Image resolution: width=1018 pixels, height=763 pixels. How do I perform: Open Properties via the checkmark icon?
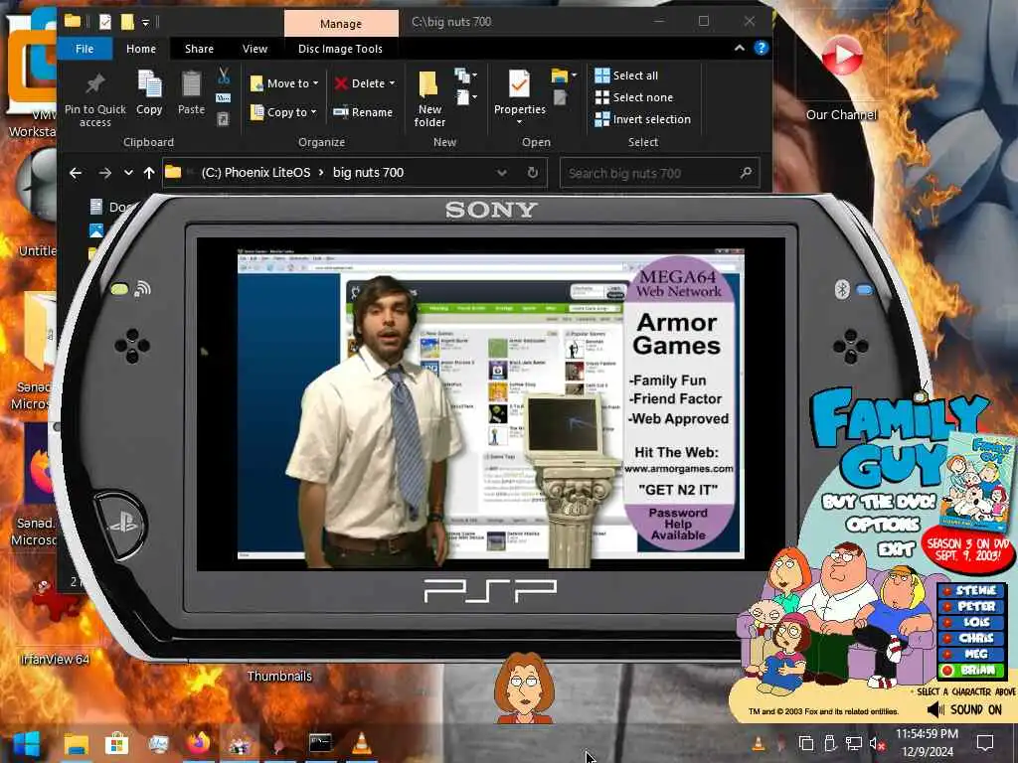519,85
